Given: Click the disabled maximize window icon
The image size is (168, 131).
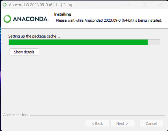Looking at the screenshot, I should click(144, 5).
